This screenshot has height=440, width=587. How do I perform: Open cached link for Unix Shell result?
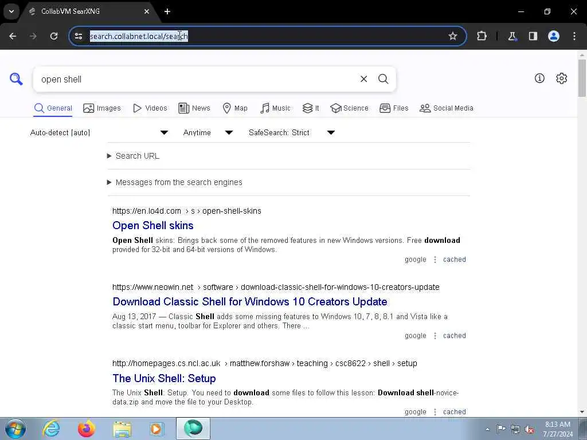coord(455,411)
